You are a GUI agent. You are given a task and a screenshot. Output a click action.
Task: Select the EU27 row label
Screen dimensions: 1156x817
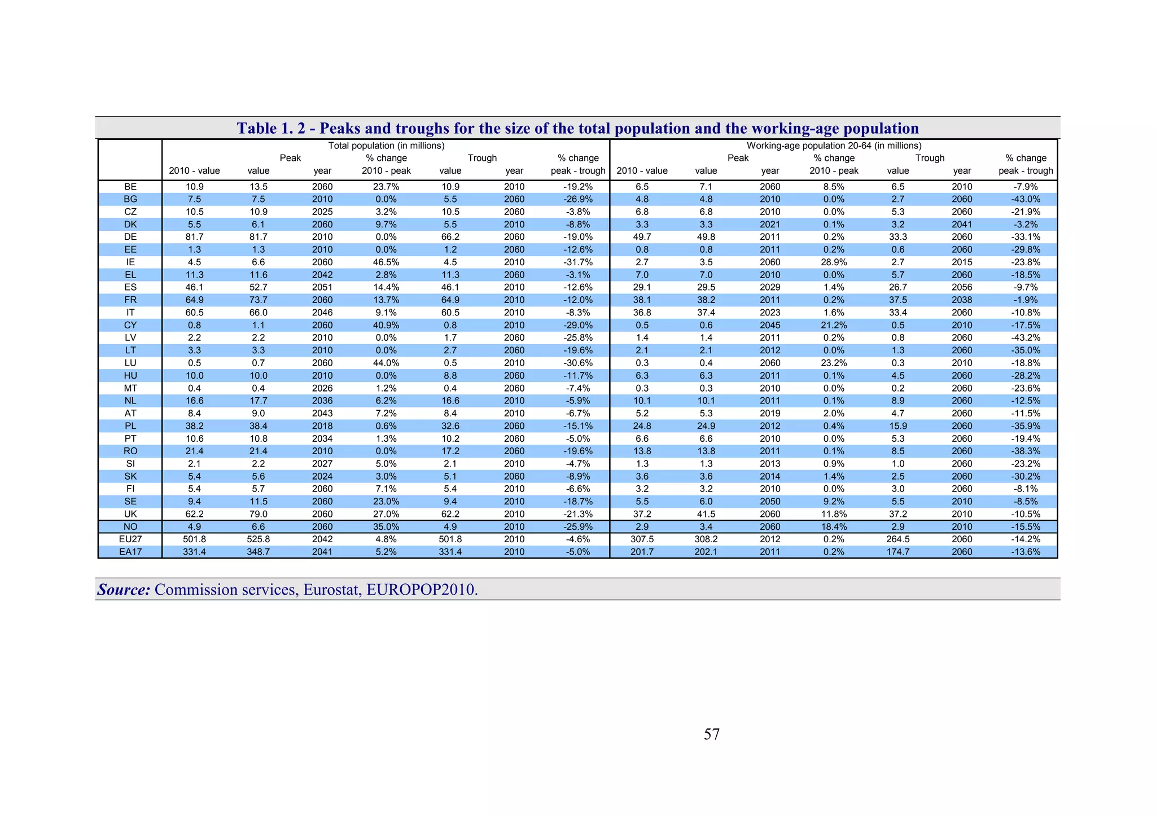coord(130,539)
